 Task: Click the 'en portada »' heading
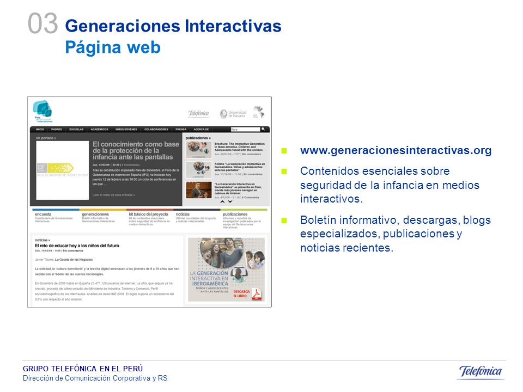(x=46, y=138)
